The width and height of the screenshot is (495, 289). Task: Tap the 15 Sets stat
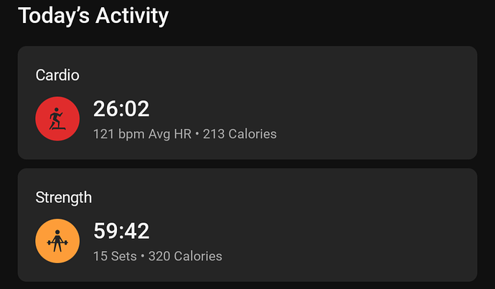(115, 256)
